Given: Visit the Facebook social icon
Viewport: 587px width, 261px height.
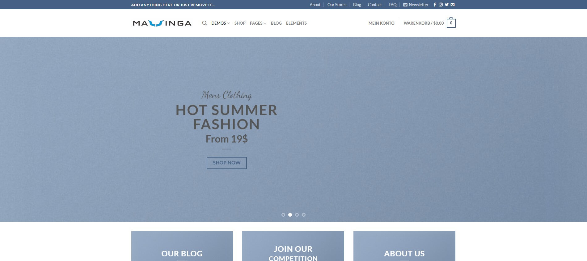Looking at the screenshot, I should 435,5.
